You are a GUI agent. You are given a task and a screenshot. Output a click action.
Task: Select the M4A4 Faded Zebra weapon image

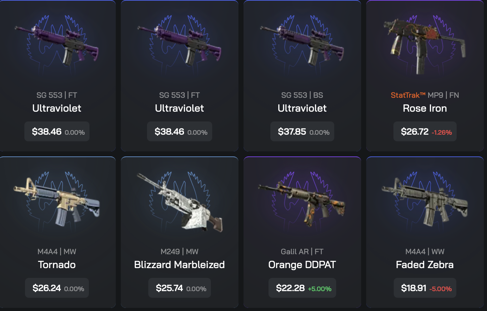(425, 202)
